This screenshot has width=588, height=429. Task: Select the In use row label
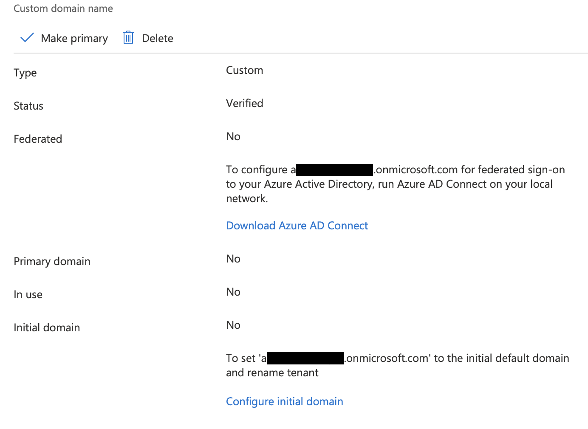(28, 294)
